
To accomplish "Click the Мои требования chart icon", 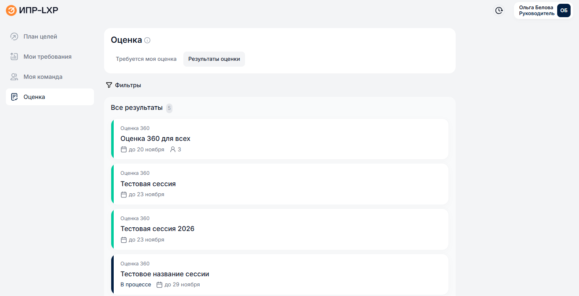I will 14,57.
